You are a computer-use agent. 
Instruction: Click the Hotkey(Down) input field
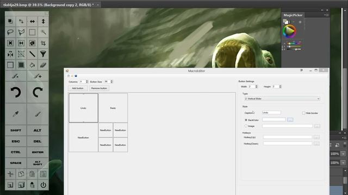click(288, 144)
